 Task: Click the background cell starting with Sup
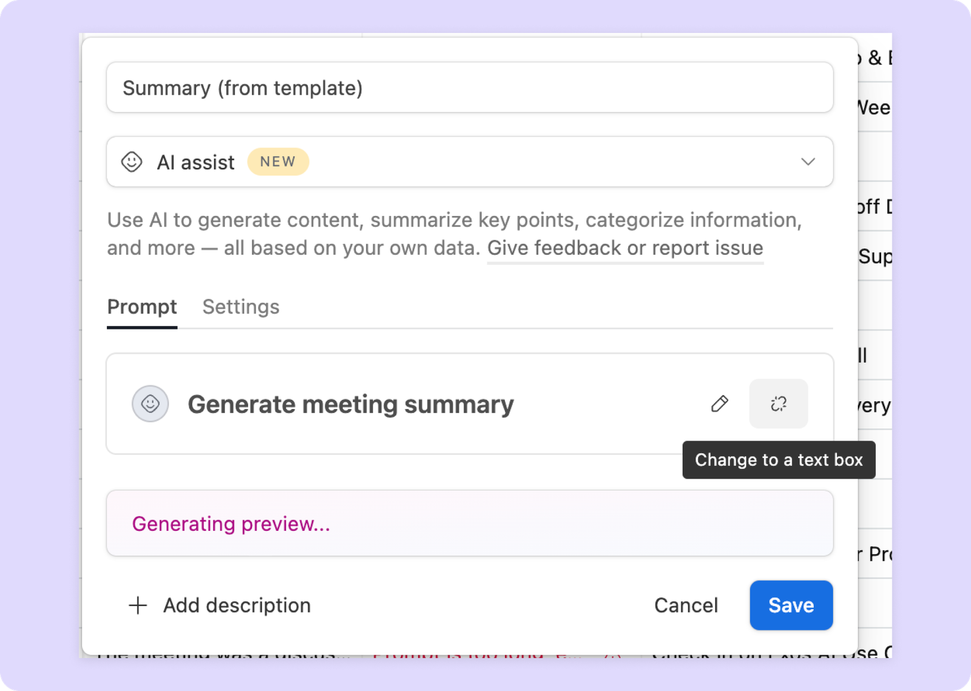point(875,257)
